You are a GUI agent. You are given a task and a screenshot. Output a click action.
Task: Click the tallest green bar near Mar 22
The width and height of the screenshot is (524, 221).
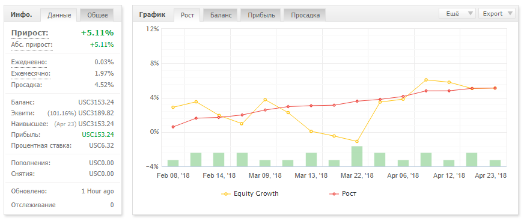[x=357, y=156]
